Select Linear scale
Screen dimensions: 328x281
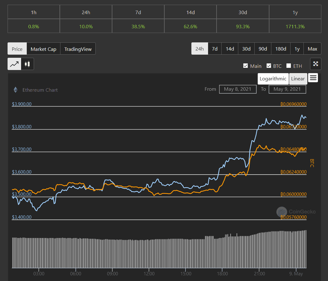(298, 79)
